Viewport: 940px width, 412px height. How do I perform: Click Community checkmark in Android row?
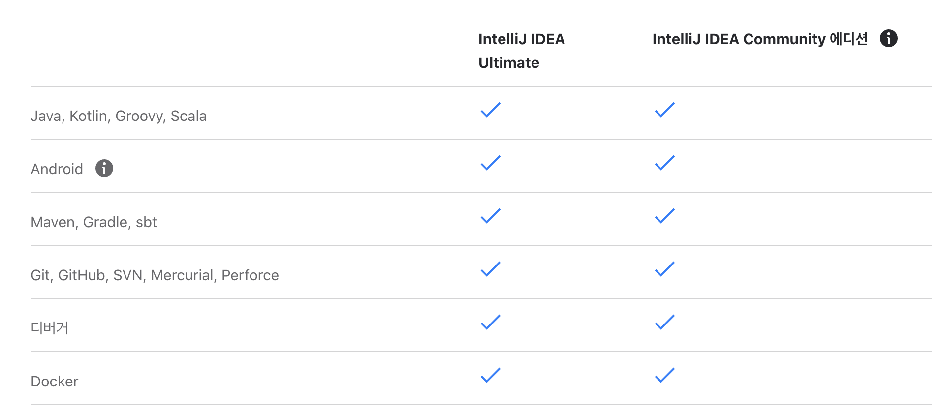pyautogui.click(x=664, y=163)
